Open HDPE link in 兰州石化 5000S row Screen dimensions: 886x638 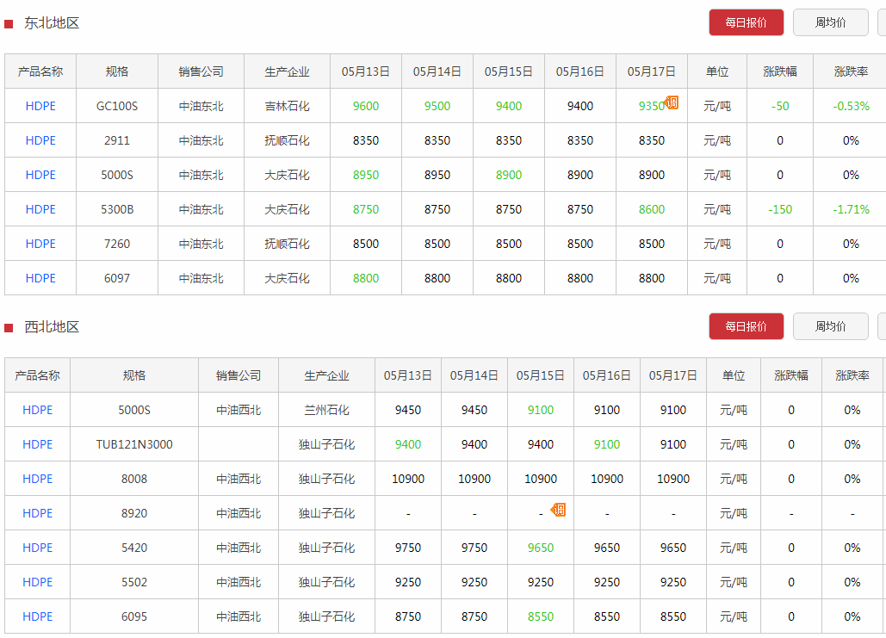click(x=37, y=410)
